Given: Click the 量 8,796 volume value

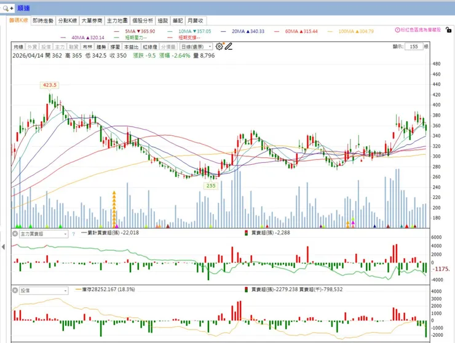Looking at the screenshot, I should pyautogui.click(x=204, y=55).
